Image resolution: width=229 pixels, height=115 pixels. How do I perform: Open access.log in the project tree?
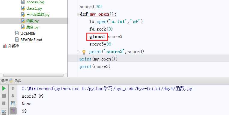tap(35, 2)
